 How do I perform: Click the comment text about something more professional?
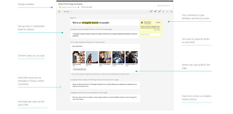pyautogui.click(x=150, y=27)
